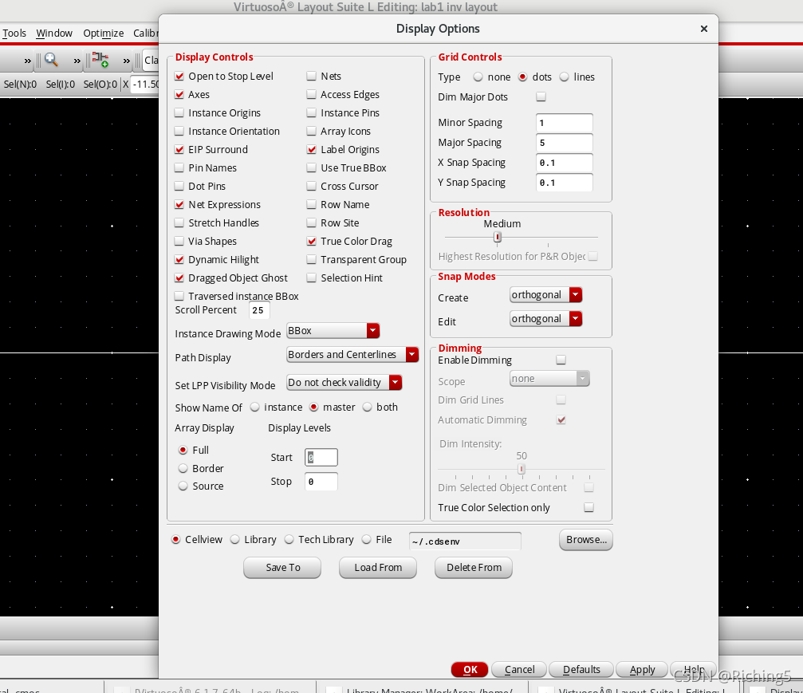Viewport: 803px width, 693px height.
Task: Click the zoom magnifier toolbar icon
Action: tap(51, 60)
